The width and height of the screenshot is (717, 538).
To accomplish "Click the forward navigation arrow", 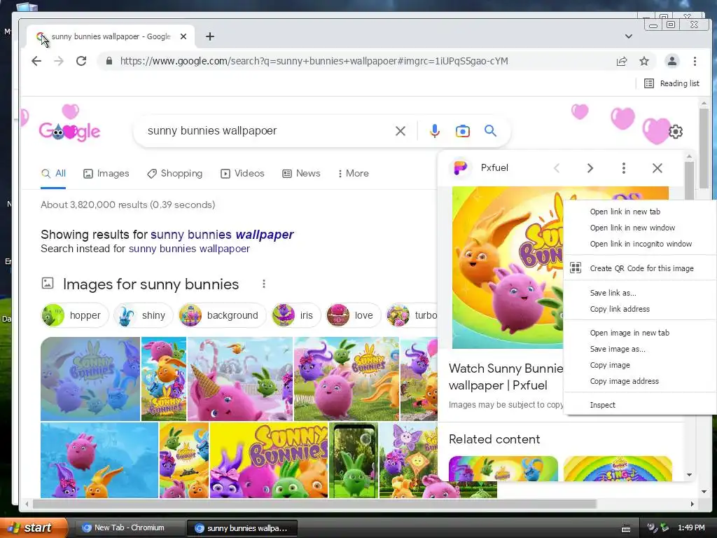I will pyautogui.click(x=59, y=61).
